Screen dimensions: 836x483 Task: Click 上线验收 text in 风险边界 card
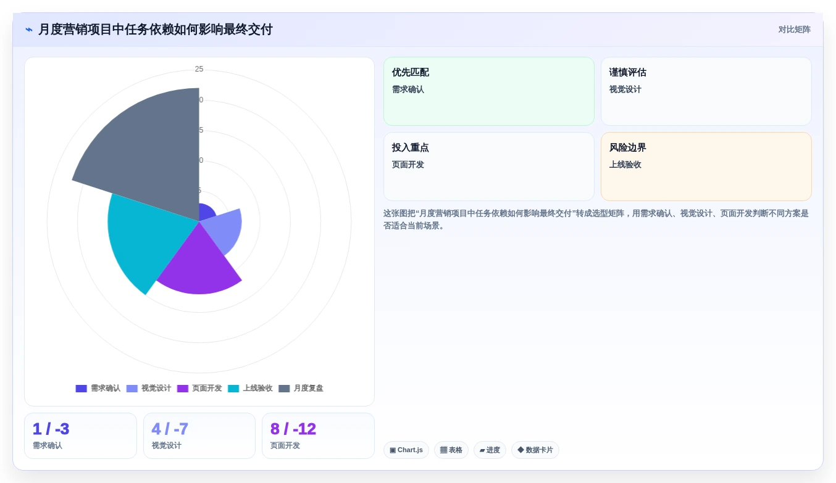click(625, 165)
